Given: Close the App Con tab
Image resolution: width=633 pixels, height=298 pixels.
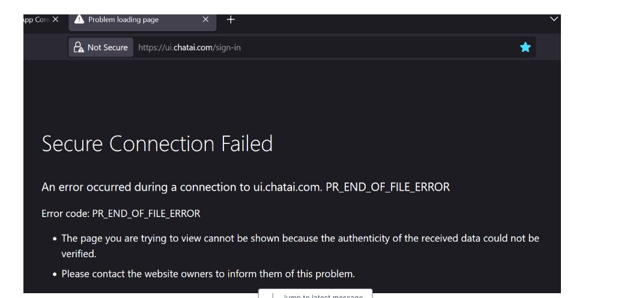Looking at the screenshot, I should click(56, 20).
